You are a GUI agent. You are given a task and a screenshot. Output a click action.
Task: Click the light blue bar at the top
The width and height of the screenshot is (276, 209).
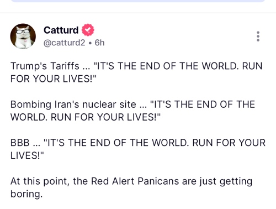click(138, 1)
